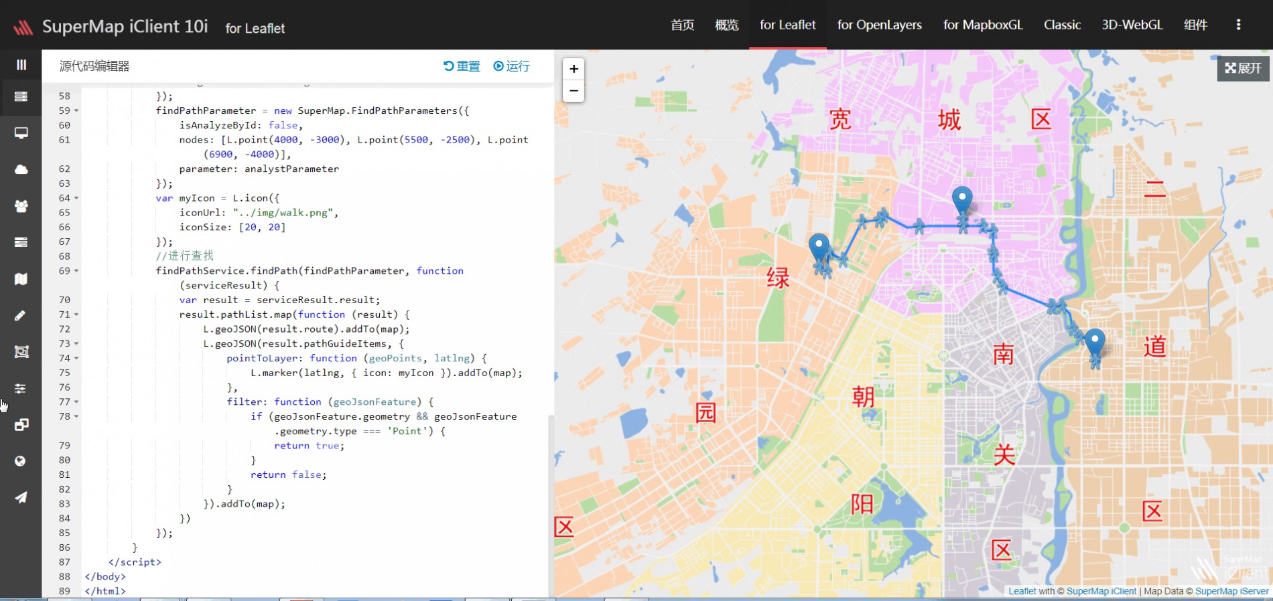Click the 'isAnalyzeById: false' code line
This screenshot has height=601, width=1273.
(x=241, y=125)
